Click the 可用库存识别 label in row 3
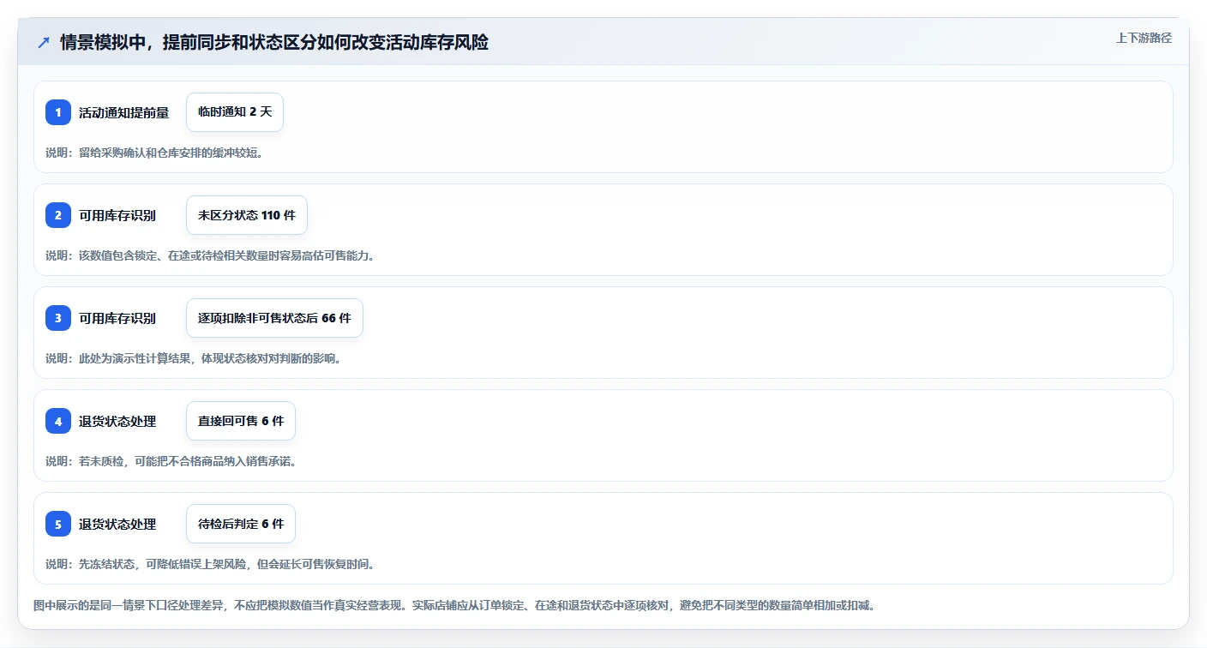 coord(117,318)
